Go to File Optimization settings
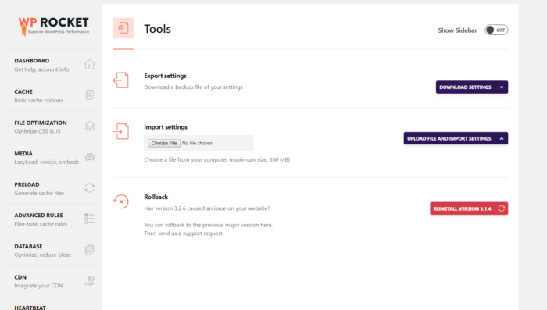Image resolution: width=547 pixels, height=310 pixels. [x=54, y=127]
